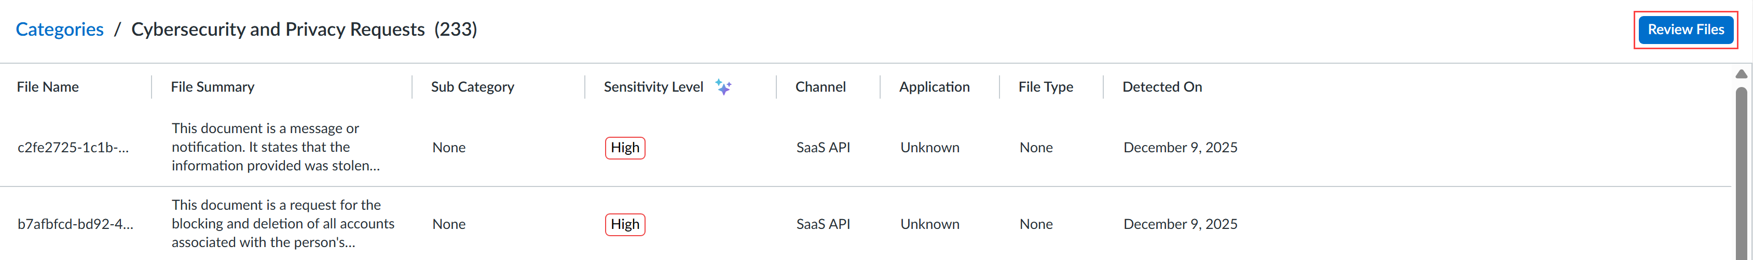Click the summary mentioning stolen information

click(276, 147)
